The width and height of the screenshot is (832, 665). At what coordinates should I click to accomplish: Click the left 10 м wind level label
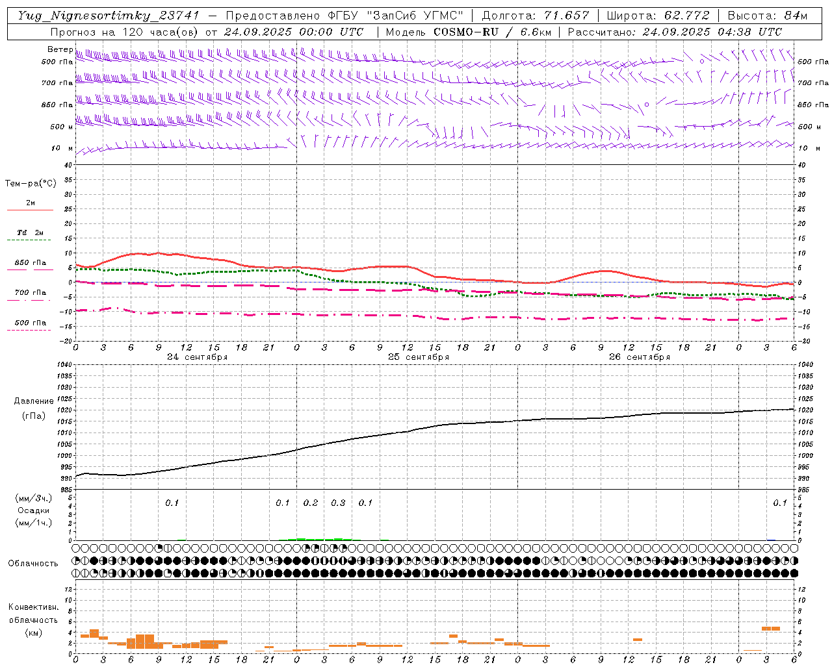point(62,148)
